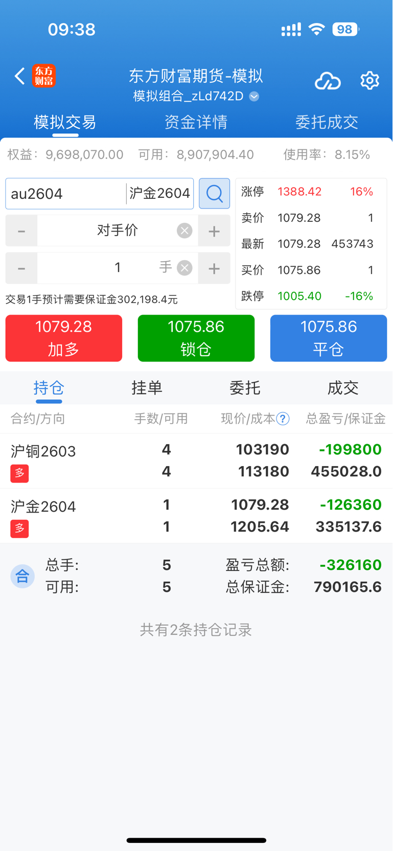Select the 成交 tab
This screenshot has height=851, width=393.
343,388
